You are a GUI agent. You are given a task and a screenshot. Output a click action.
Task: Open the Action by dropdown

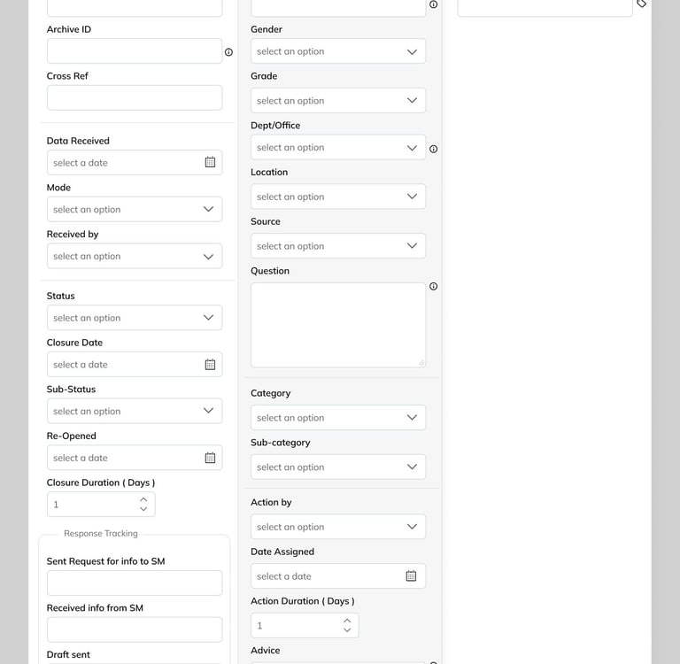338,527
